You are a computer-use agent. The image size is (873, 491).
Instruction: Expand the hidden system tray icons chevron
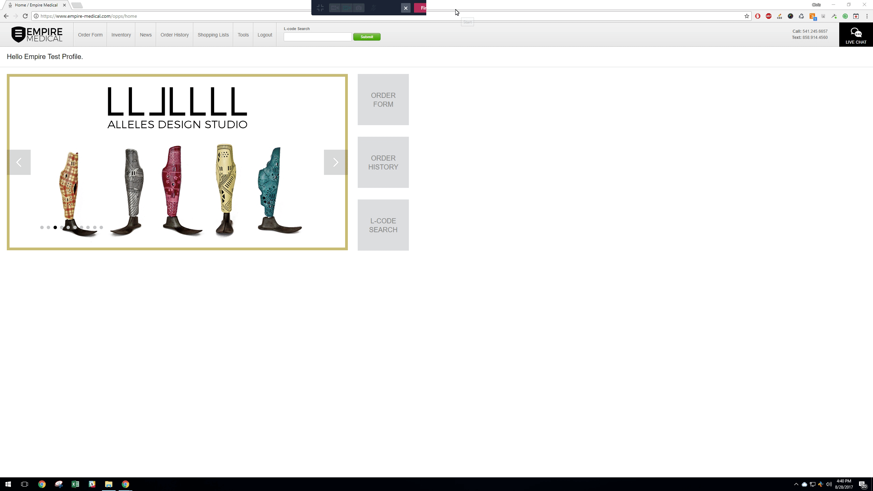796,484
